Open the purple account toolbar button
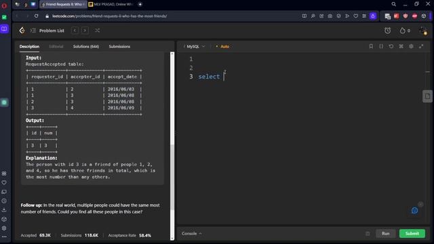434x244 pixels. pos(373,16)
